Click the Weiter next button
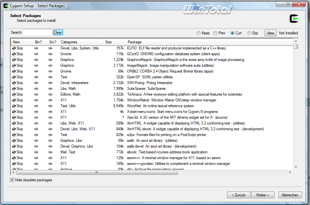The image size is (310, 205). (263, 195)
